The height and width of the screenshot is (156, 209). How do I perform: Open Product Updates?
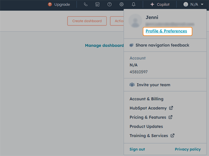coord(146,126)
